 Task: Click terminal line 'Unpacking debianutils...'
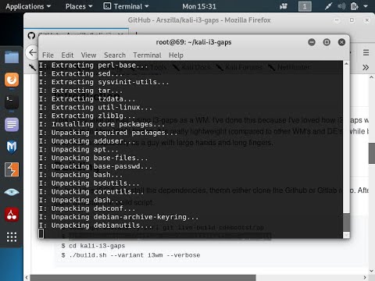pyautogui.click(x=95, y=226)
